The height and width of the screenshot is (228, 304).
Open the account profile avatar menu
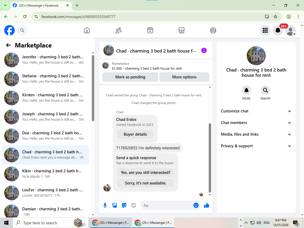(x=291, y=30)
